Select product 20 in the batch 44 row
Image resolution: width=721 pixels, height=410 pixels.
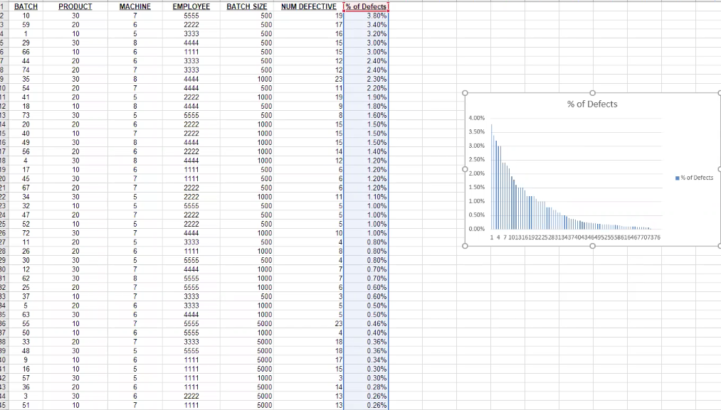75,60
